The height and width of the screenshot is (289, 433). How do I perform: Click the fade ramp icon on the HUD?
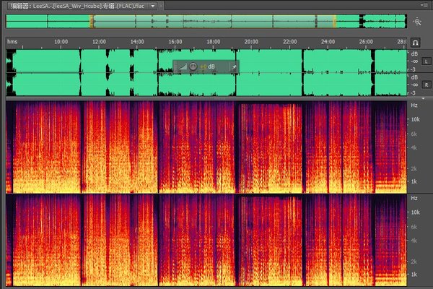point(182,67)
